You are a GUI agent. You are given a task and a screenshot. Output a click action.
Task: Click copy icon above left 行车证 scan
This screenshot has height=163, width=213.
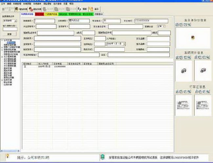(x=181, y=92)
